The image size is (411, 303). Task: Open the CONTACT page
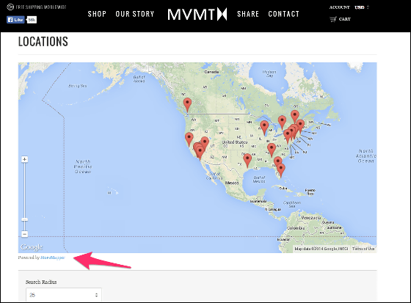pyautogui.click(x=283, y=14)
